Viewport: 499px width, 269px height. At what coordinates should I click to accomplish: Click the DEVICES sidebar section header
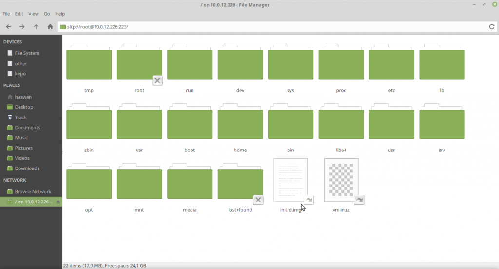pos(13,42)
